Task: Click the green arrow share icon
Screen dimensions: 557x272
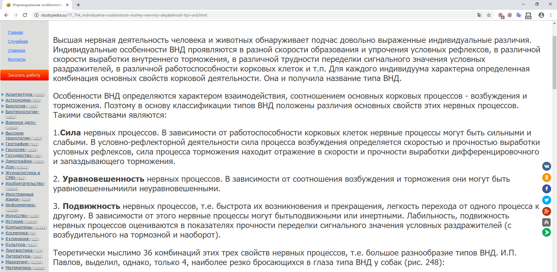Action: [x=547, y=232]
